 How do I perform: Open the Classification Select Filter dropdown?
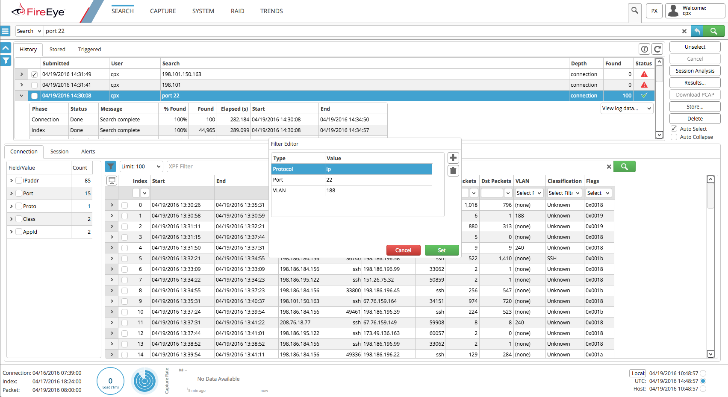[x=564, y=193]
